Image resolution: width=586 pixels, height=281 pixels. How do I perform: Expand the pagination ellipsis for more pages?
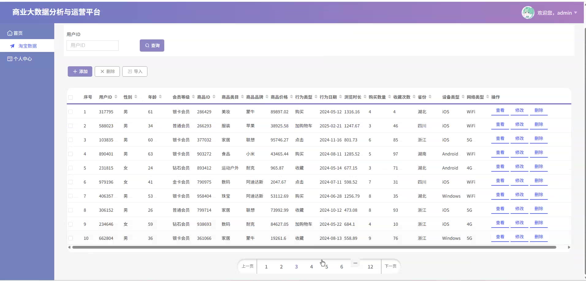(x=355, y=263)
